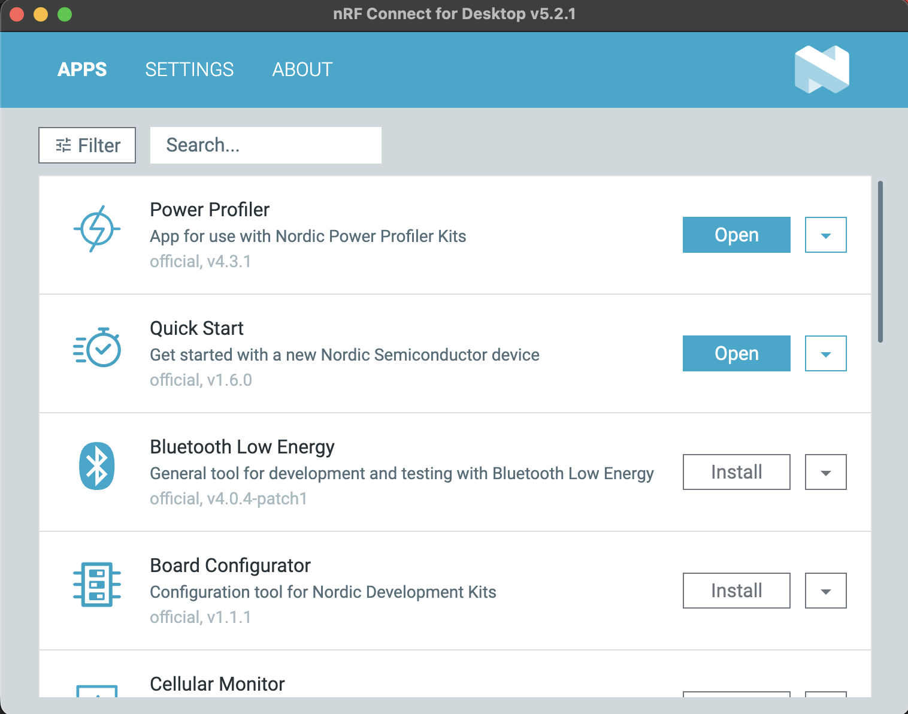908x714 pixels.
Task: Click the 'Board Configurator' title
Action: pos(230,565)
